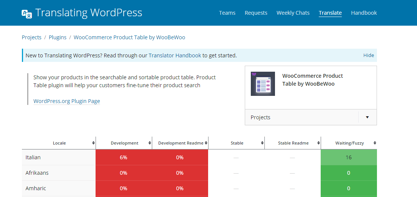Sort by Stable Readme column arrows
The width and height of the screenshot is (417, 197).
click(x=318, y=143)
